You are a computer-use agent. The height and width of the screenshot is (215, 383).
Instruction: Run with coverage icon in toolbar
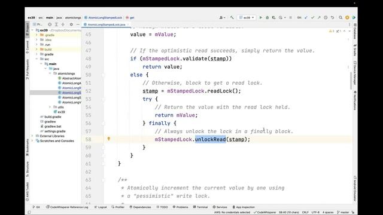tap(274, 17)
